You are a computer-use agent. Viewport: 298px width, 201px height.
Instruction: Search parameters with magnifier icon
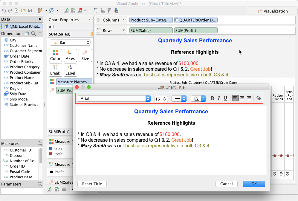point(40,184)
